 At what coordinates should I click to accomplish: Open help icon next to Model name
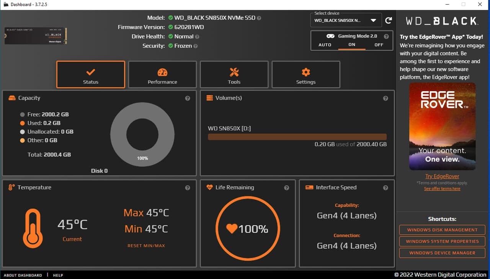(x=259, y=18)
